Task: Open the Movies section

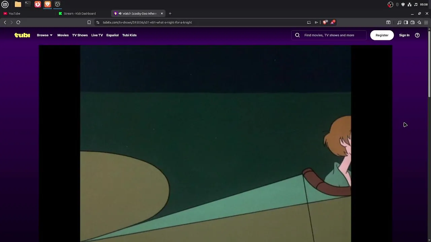Action: coord(63,35)
